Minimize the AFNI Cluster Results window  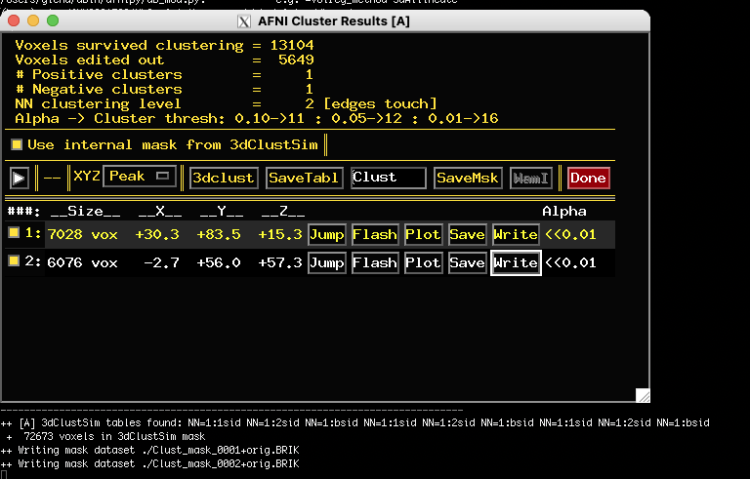33,20
